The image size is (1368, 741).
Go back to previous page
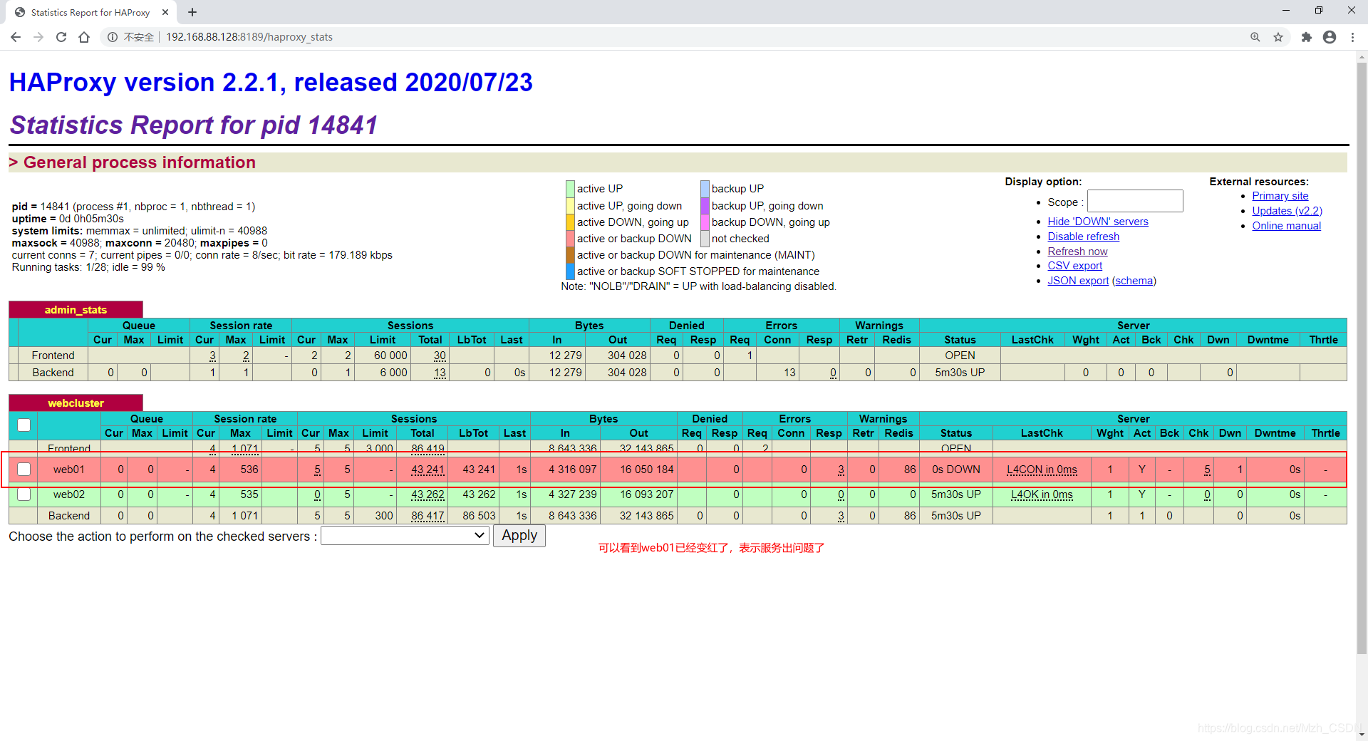[16, 37]
